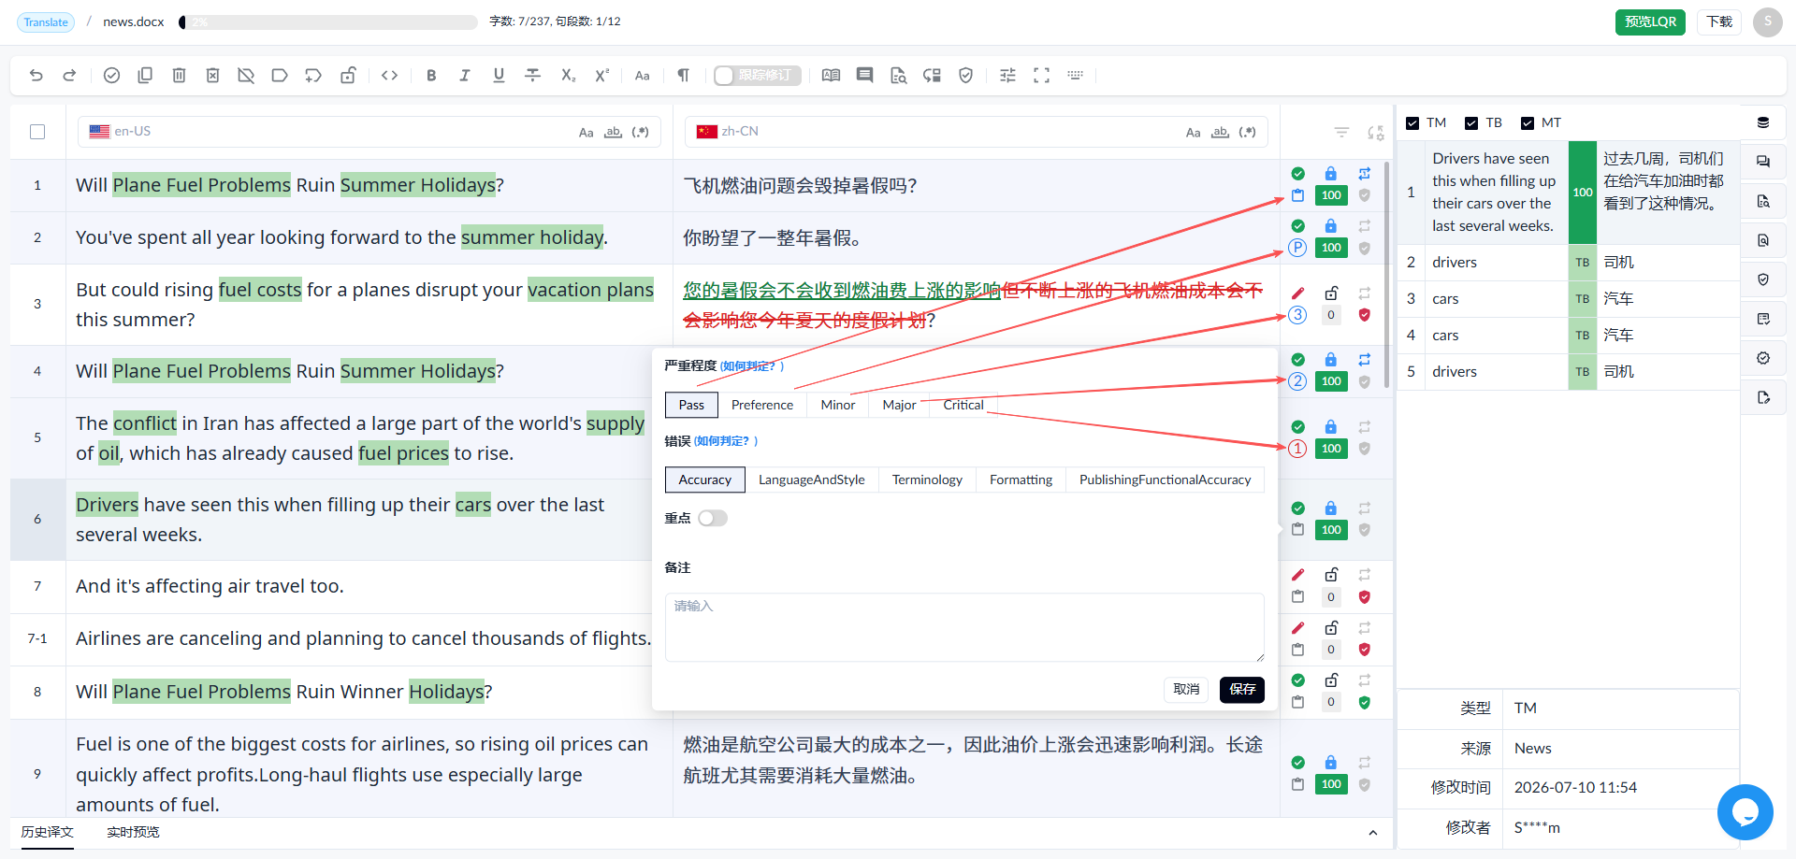Screen dimensions: 1796x859
Task: Select the Critical severity option
Action: pyautogui.click(x=963, y=405)
